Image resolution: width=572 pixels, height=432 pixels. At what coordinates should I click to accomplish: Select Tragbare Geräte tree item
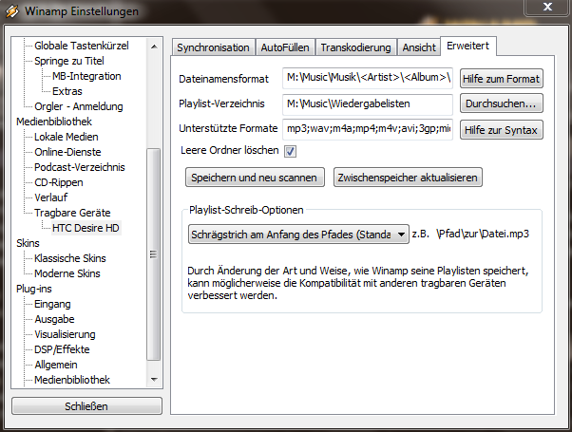click(72, 213)
